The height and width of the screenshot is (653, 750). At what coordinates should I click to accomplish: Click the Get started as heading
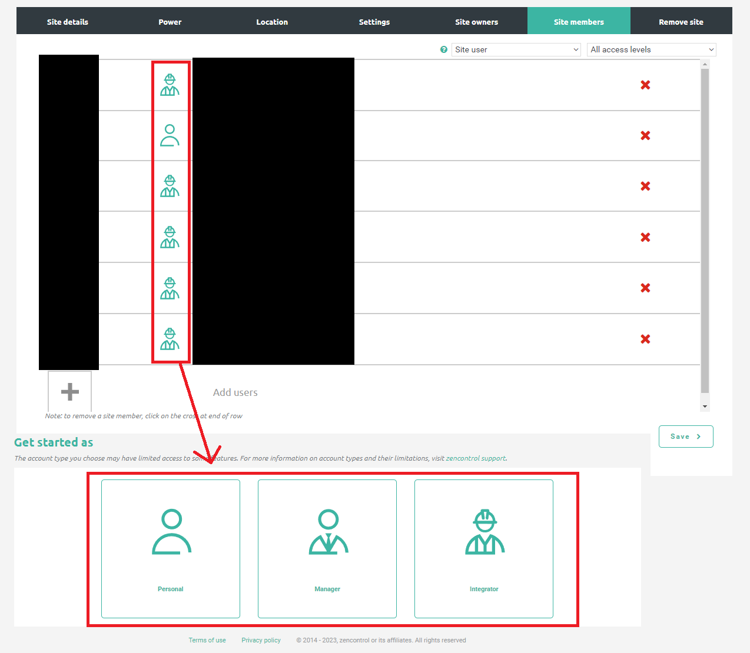point(54,442)
